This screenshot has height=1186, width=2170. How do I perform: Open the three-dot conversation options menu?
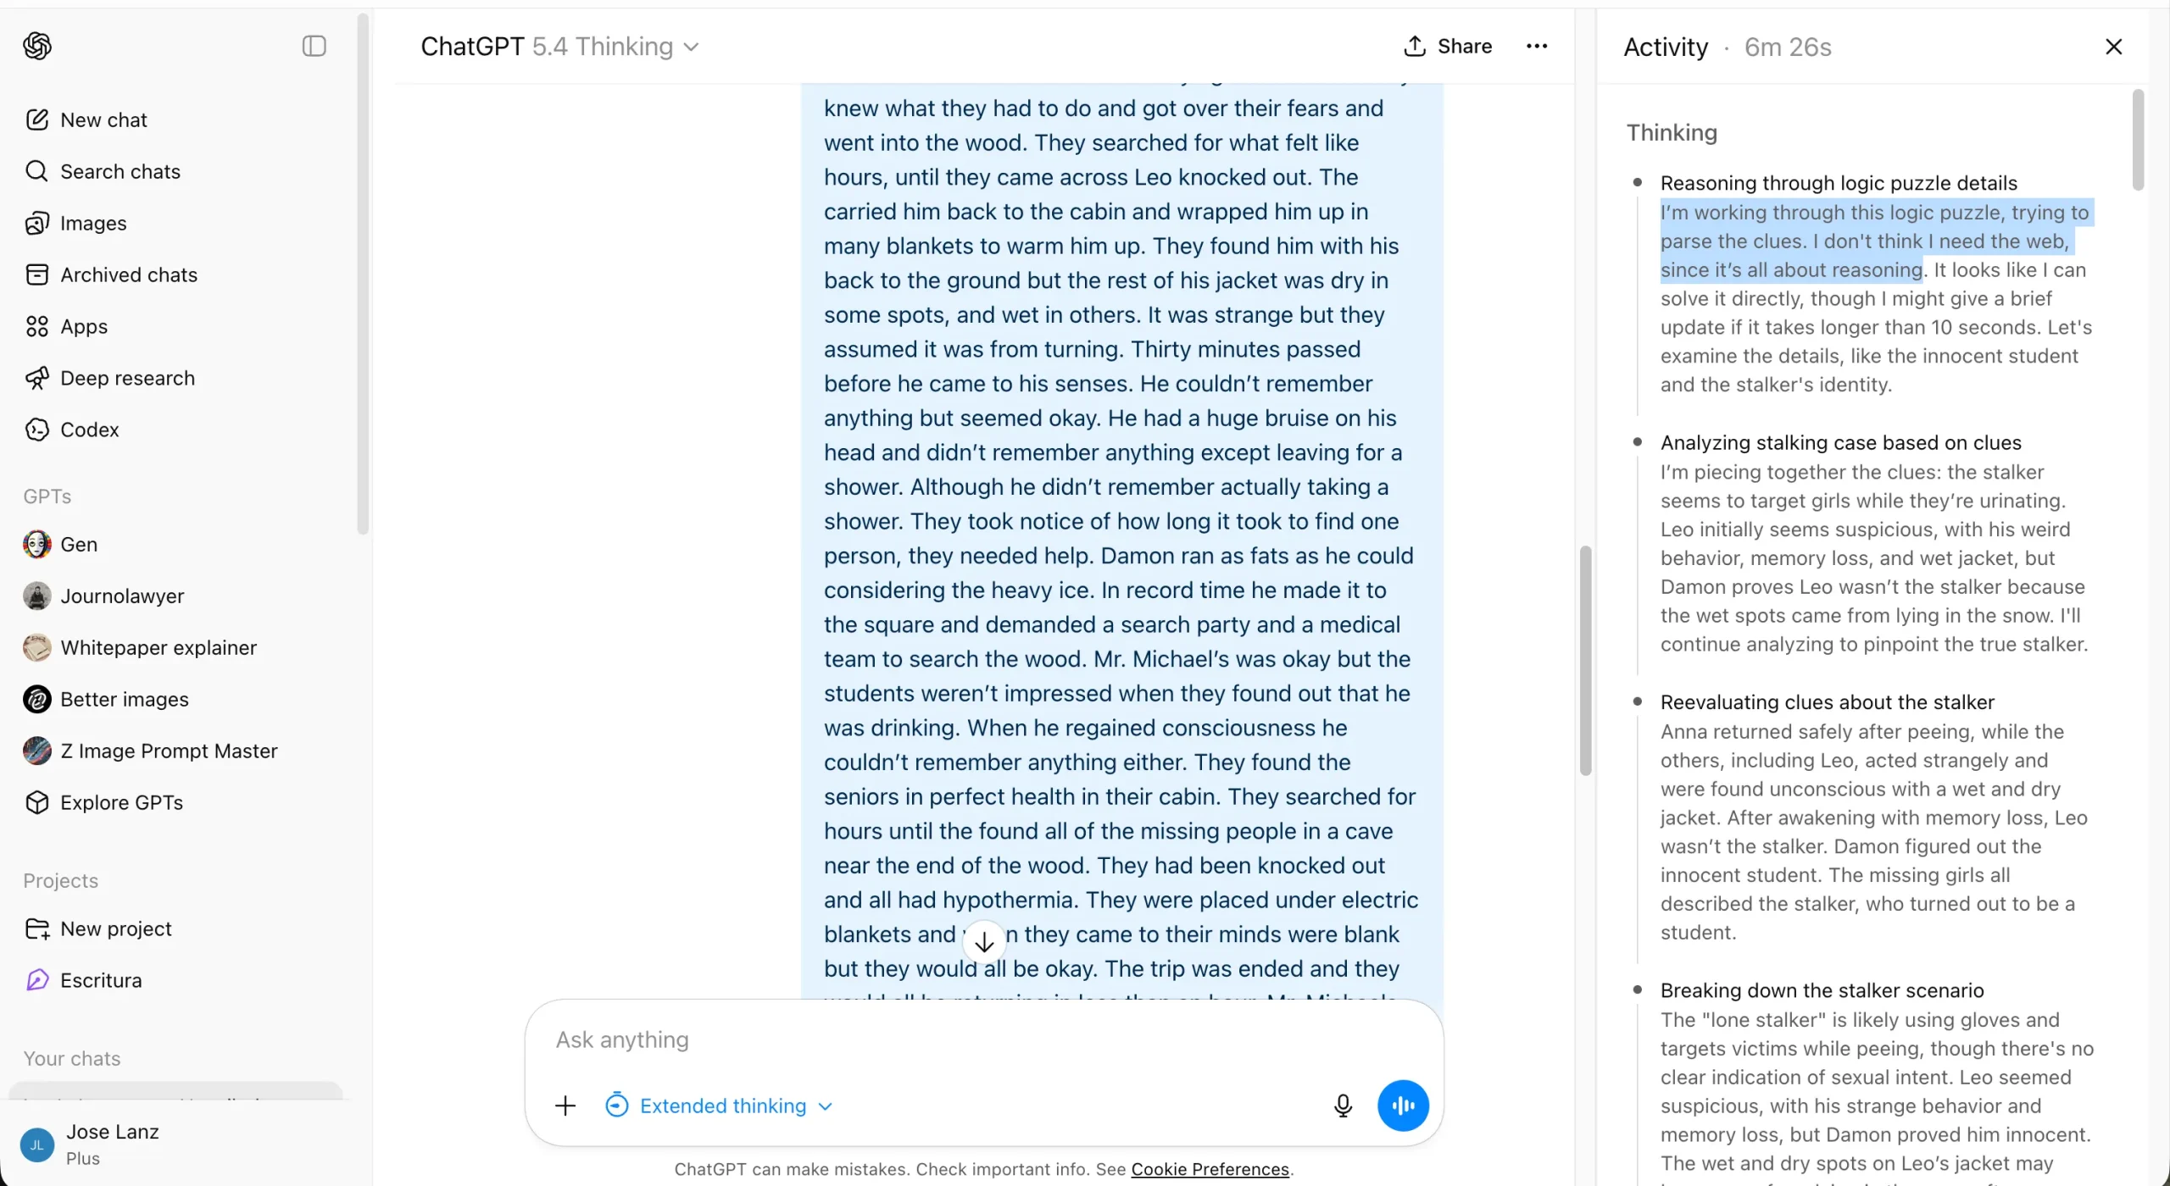[1537, 47]
